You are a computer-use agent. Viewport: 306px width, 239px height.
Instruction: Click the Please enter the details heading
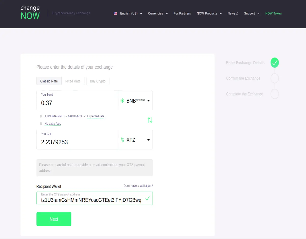(74, 67)
